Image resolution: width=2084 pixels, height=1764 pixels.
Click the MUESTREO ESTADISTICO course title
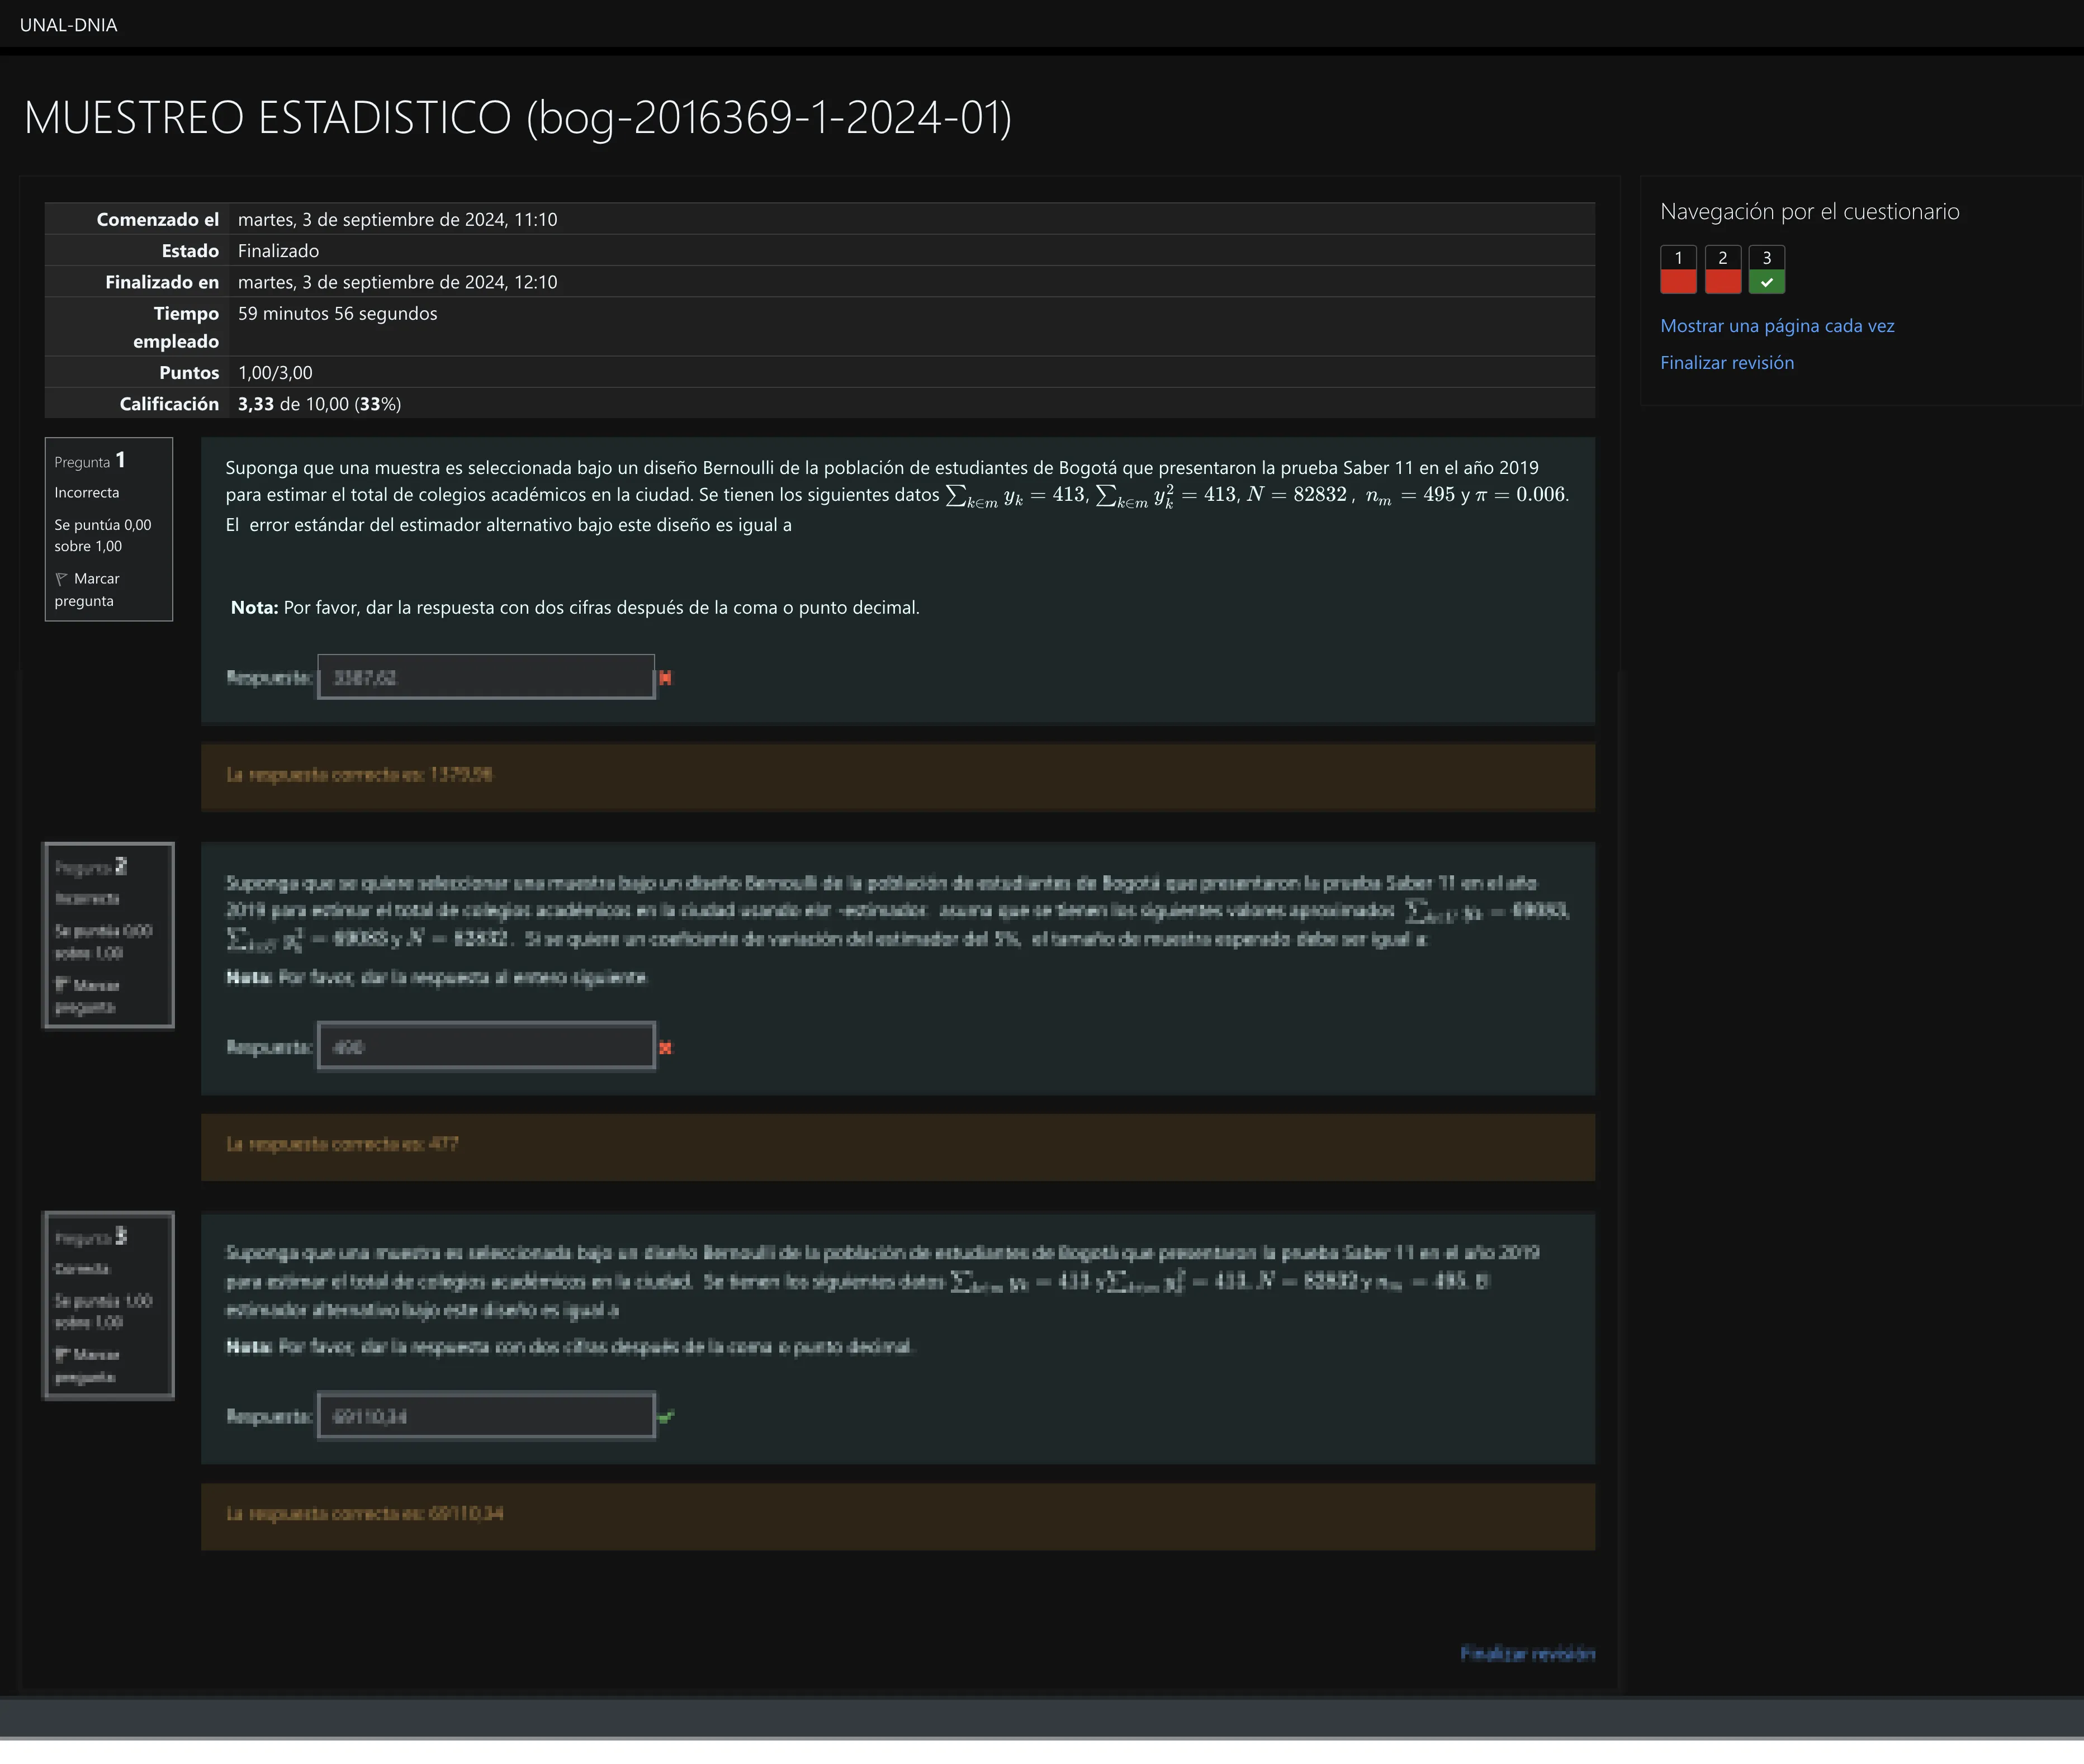click(x=517, y=117)
